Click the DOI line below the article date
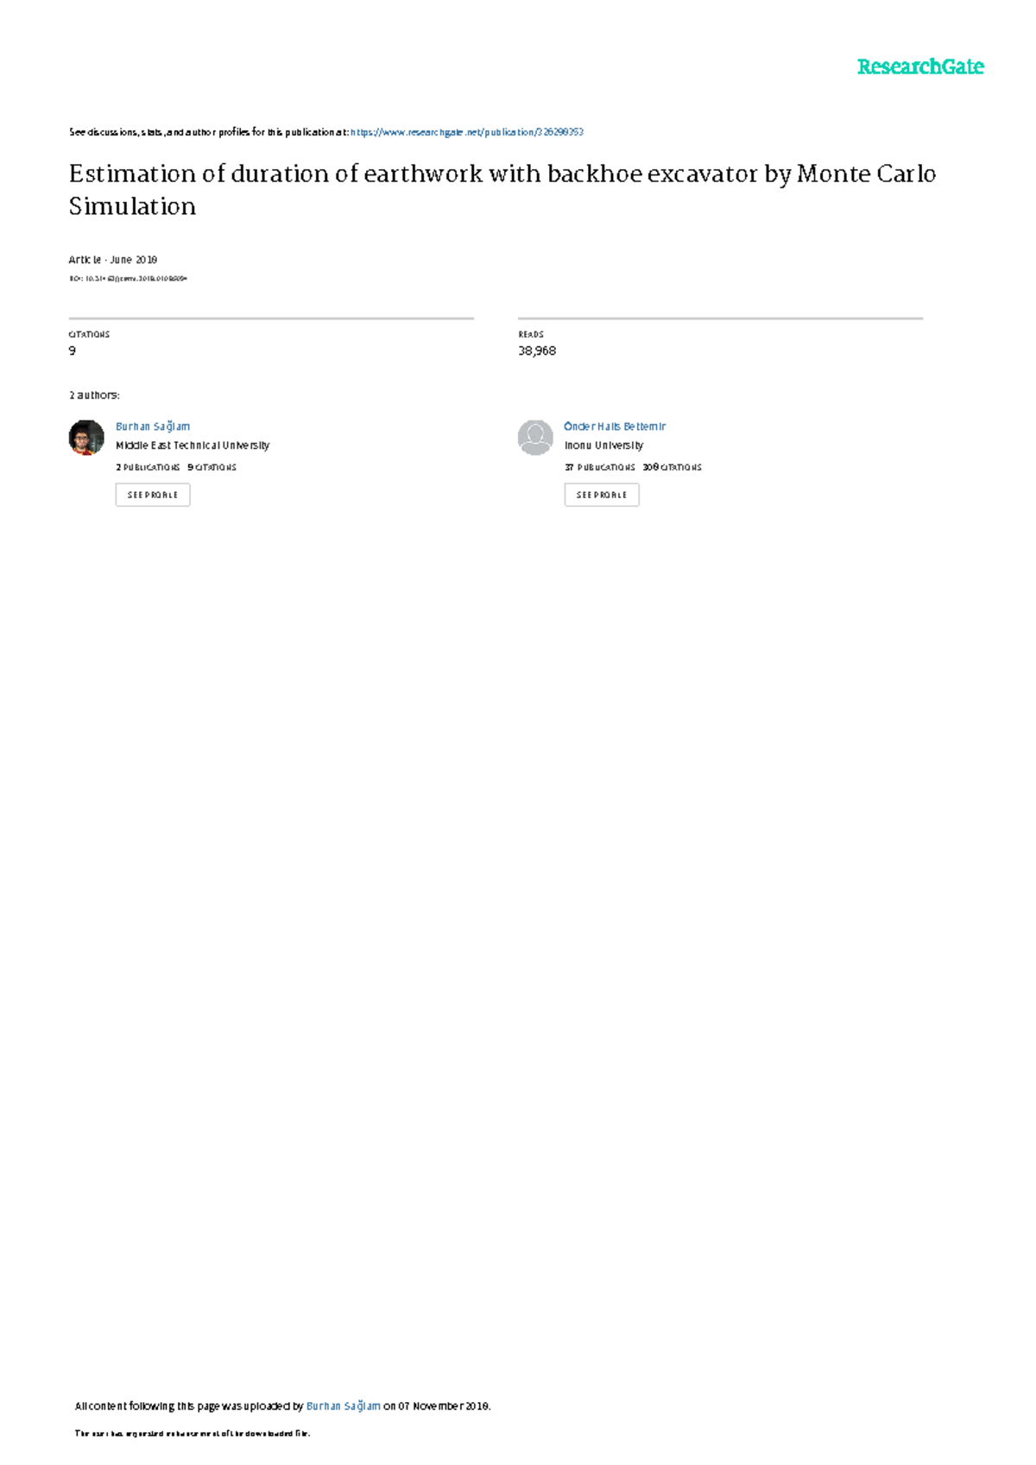Viewport: 1036px width, 1465px height. (x=128, y=279)
